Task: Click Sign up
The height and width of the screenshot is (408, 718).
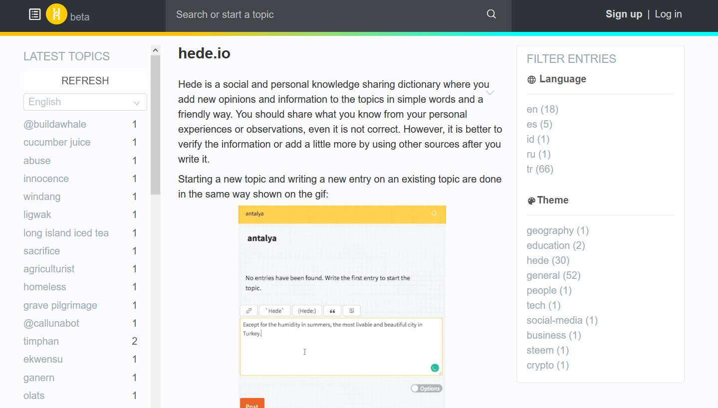Action: (x=624, y=14)
